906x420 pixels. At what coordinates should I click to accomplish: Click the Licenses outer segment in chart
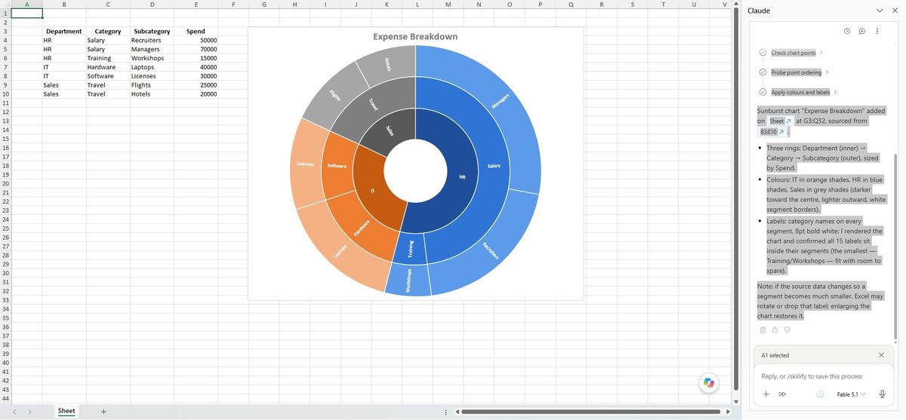(x=306, y=163)
